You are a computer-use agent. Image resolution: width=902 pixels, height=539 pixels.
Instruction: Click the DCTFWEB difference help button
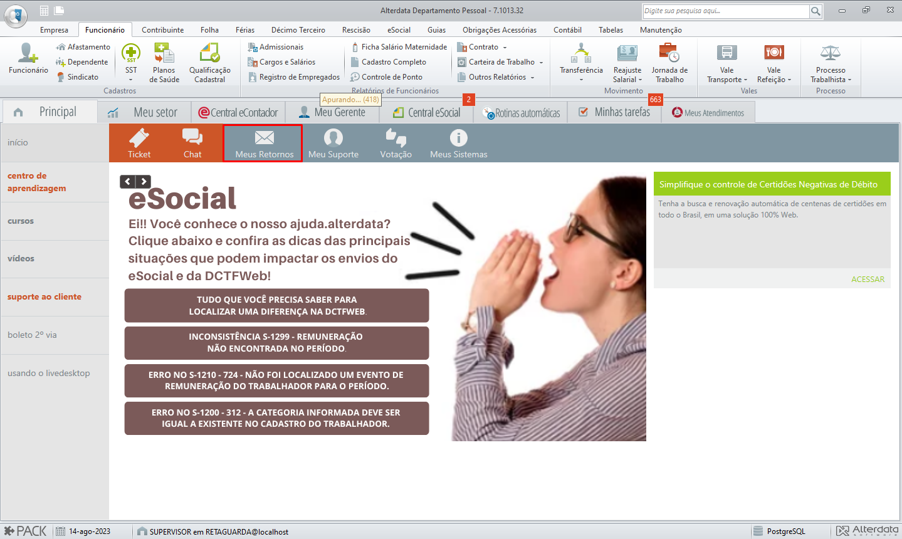276,305
